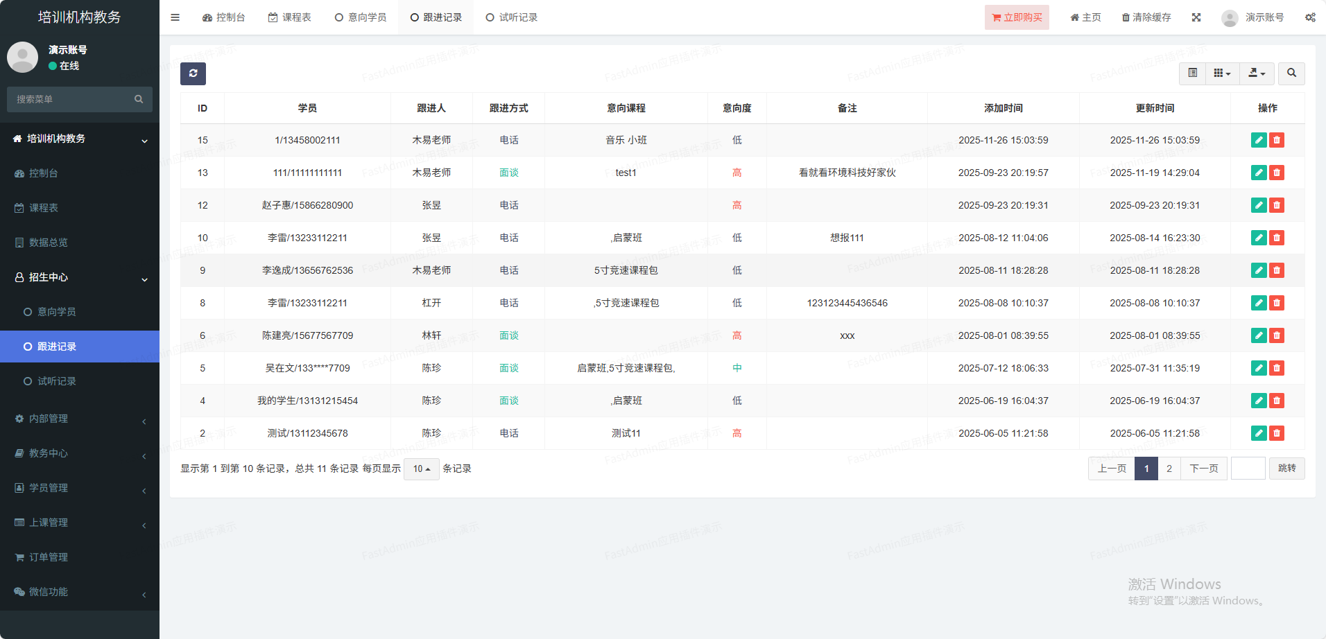Toggle the table card view
This screenshot has height=639, width=1326.
[x=1192, y=73]
